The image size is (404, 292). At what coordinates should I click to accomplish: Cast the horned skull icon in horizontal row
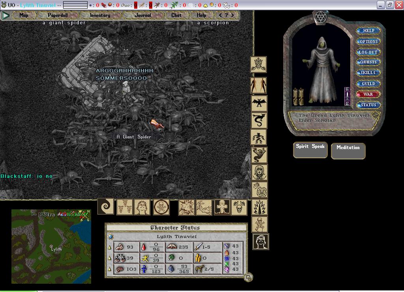coord(239,207)
